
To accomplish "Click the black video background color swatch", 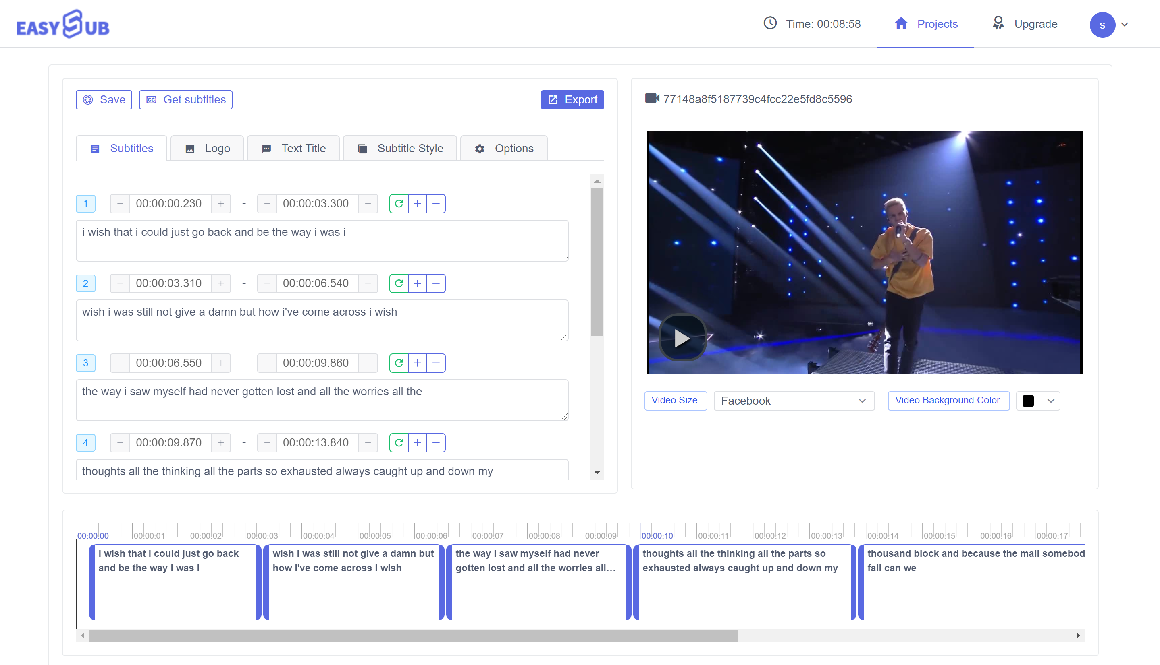I will click(1029, 400).
